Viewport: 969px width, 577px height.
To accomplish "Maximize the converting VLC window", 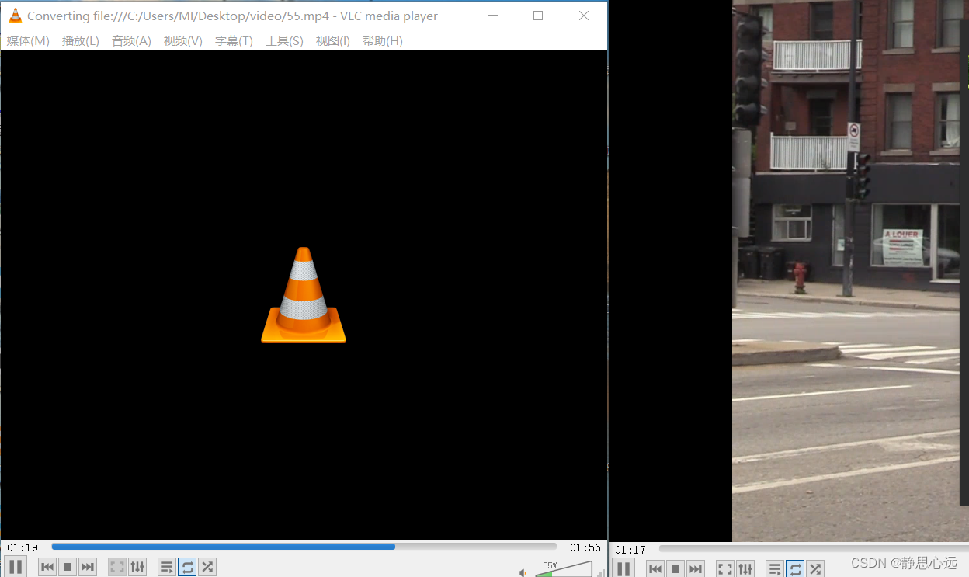I will point(538,16).
